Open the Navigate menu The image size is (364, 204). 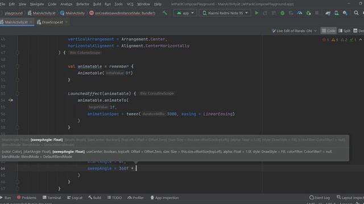click(37, 4)
